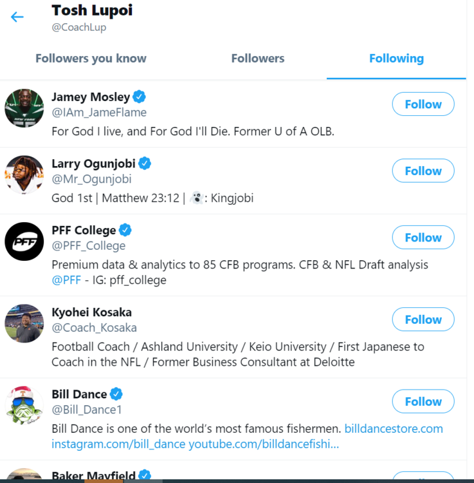Open the @PFF mention link
Screen dimensions: 474x483
pos(65,280)
